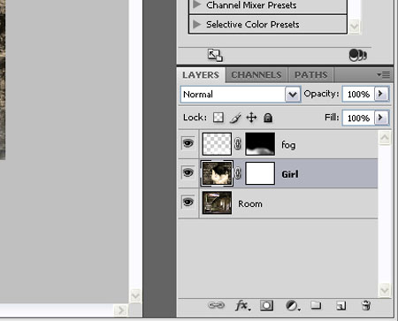Select the Layers tab
Viewport: 398px width, 321px height.
pyautogui.click(x=201, y=75)
